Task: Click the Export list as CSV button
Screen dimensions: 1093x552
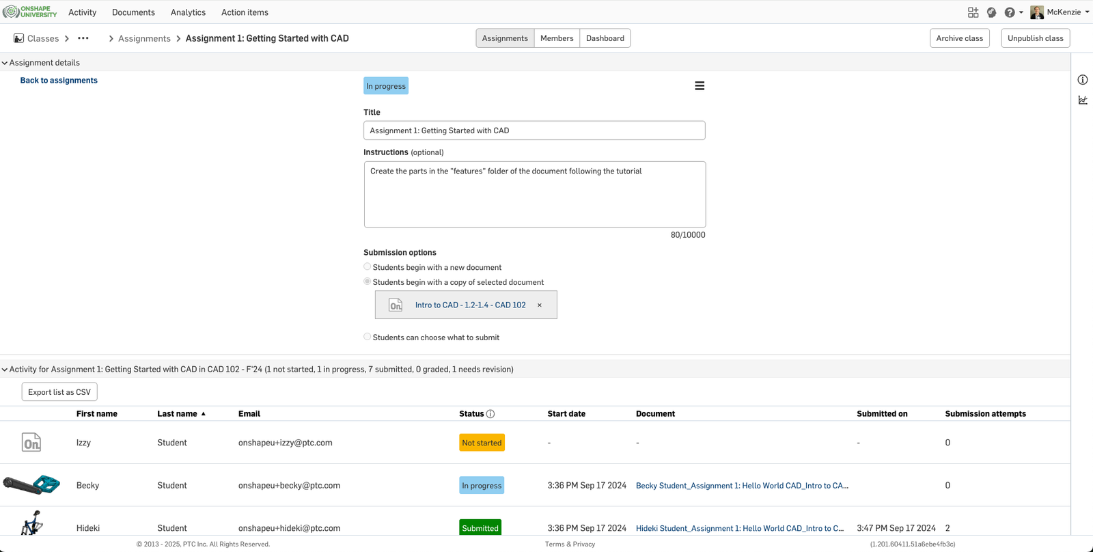Action: coord(59,392)
